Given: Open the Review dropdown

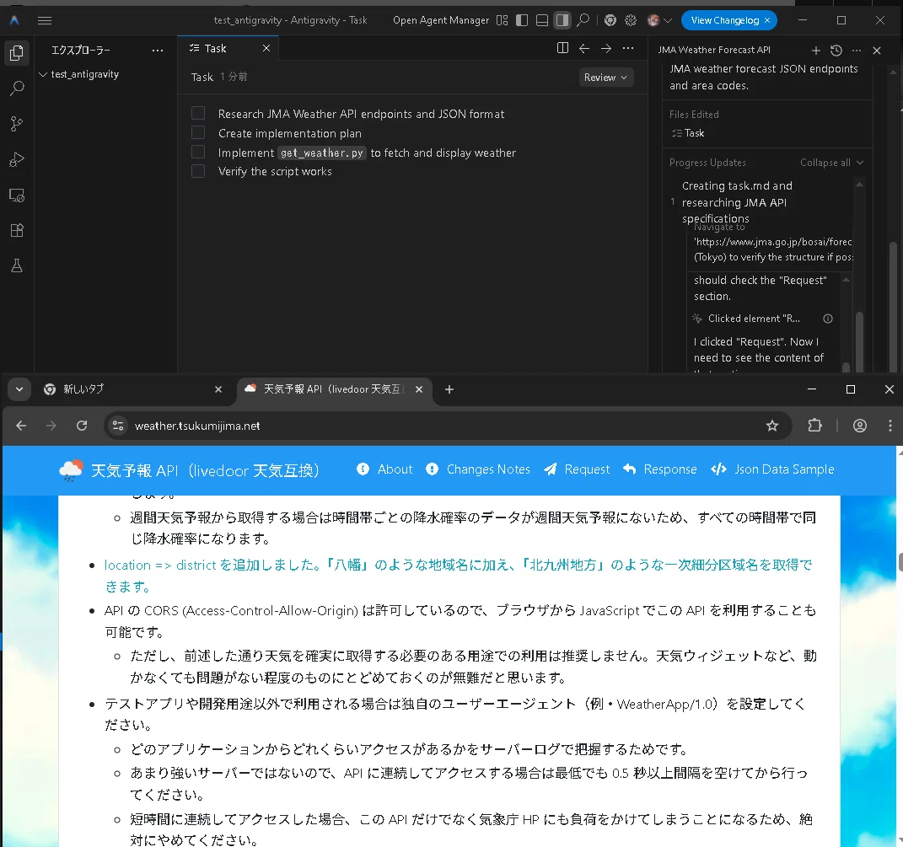Looking at the screenshot, I should [x=606, y=78].
